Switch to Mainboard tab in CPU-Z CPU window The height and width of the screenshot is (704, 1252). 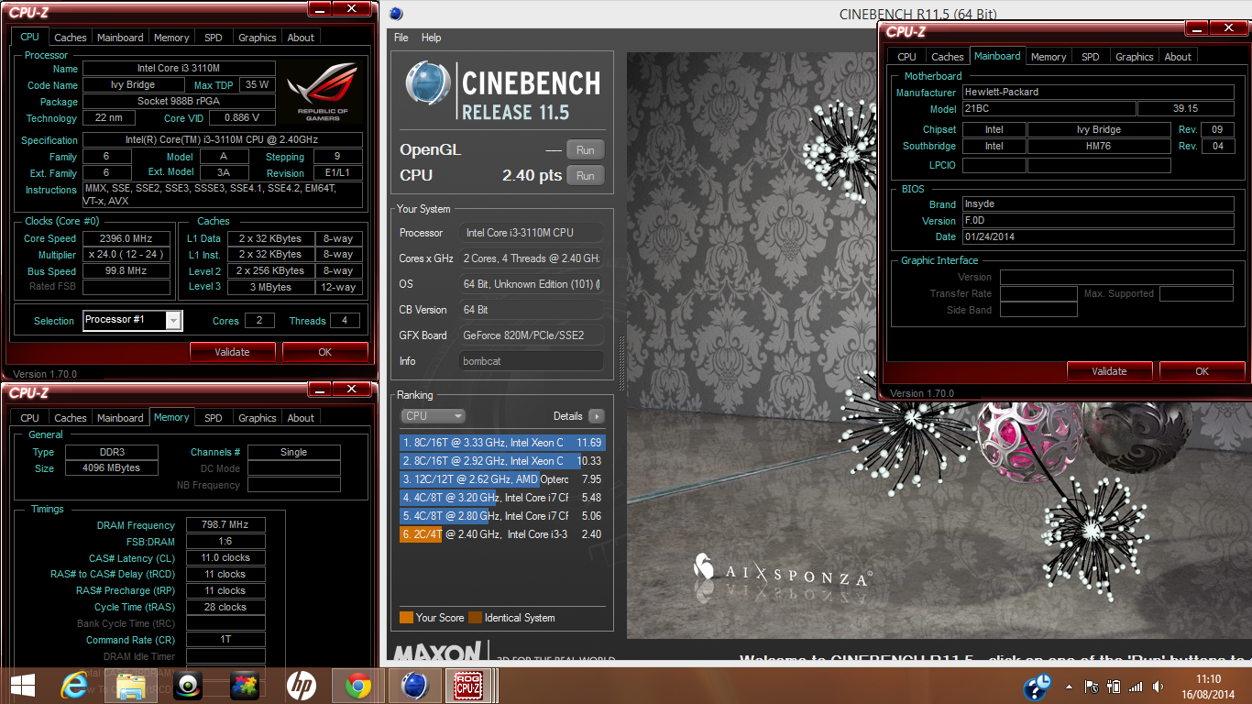(120, 38)
